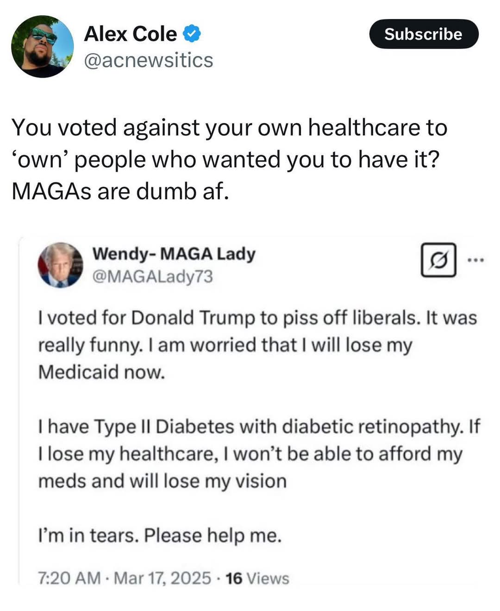Click the 'MAGAs are dumb af.' text

coord(120,191)
